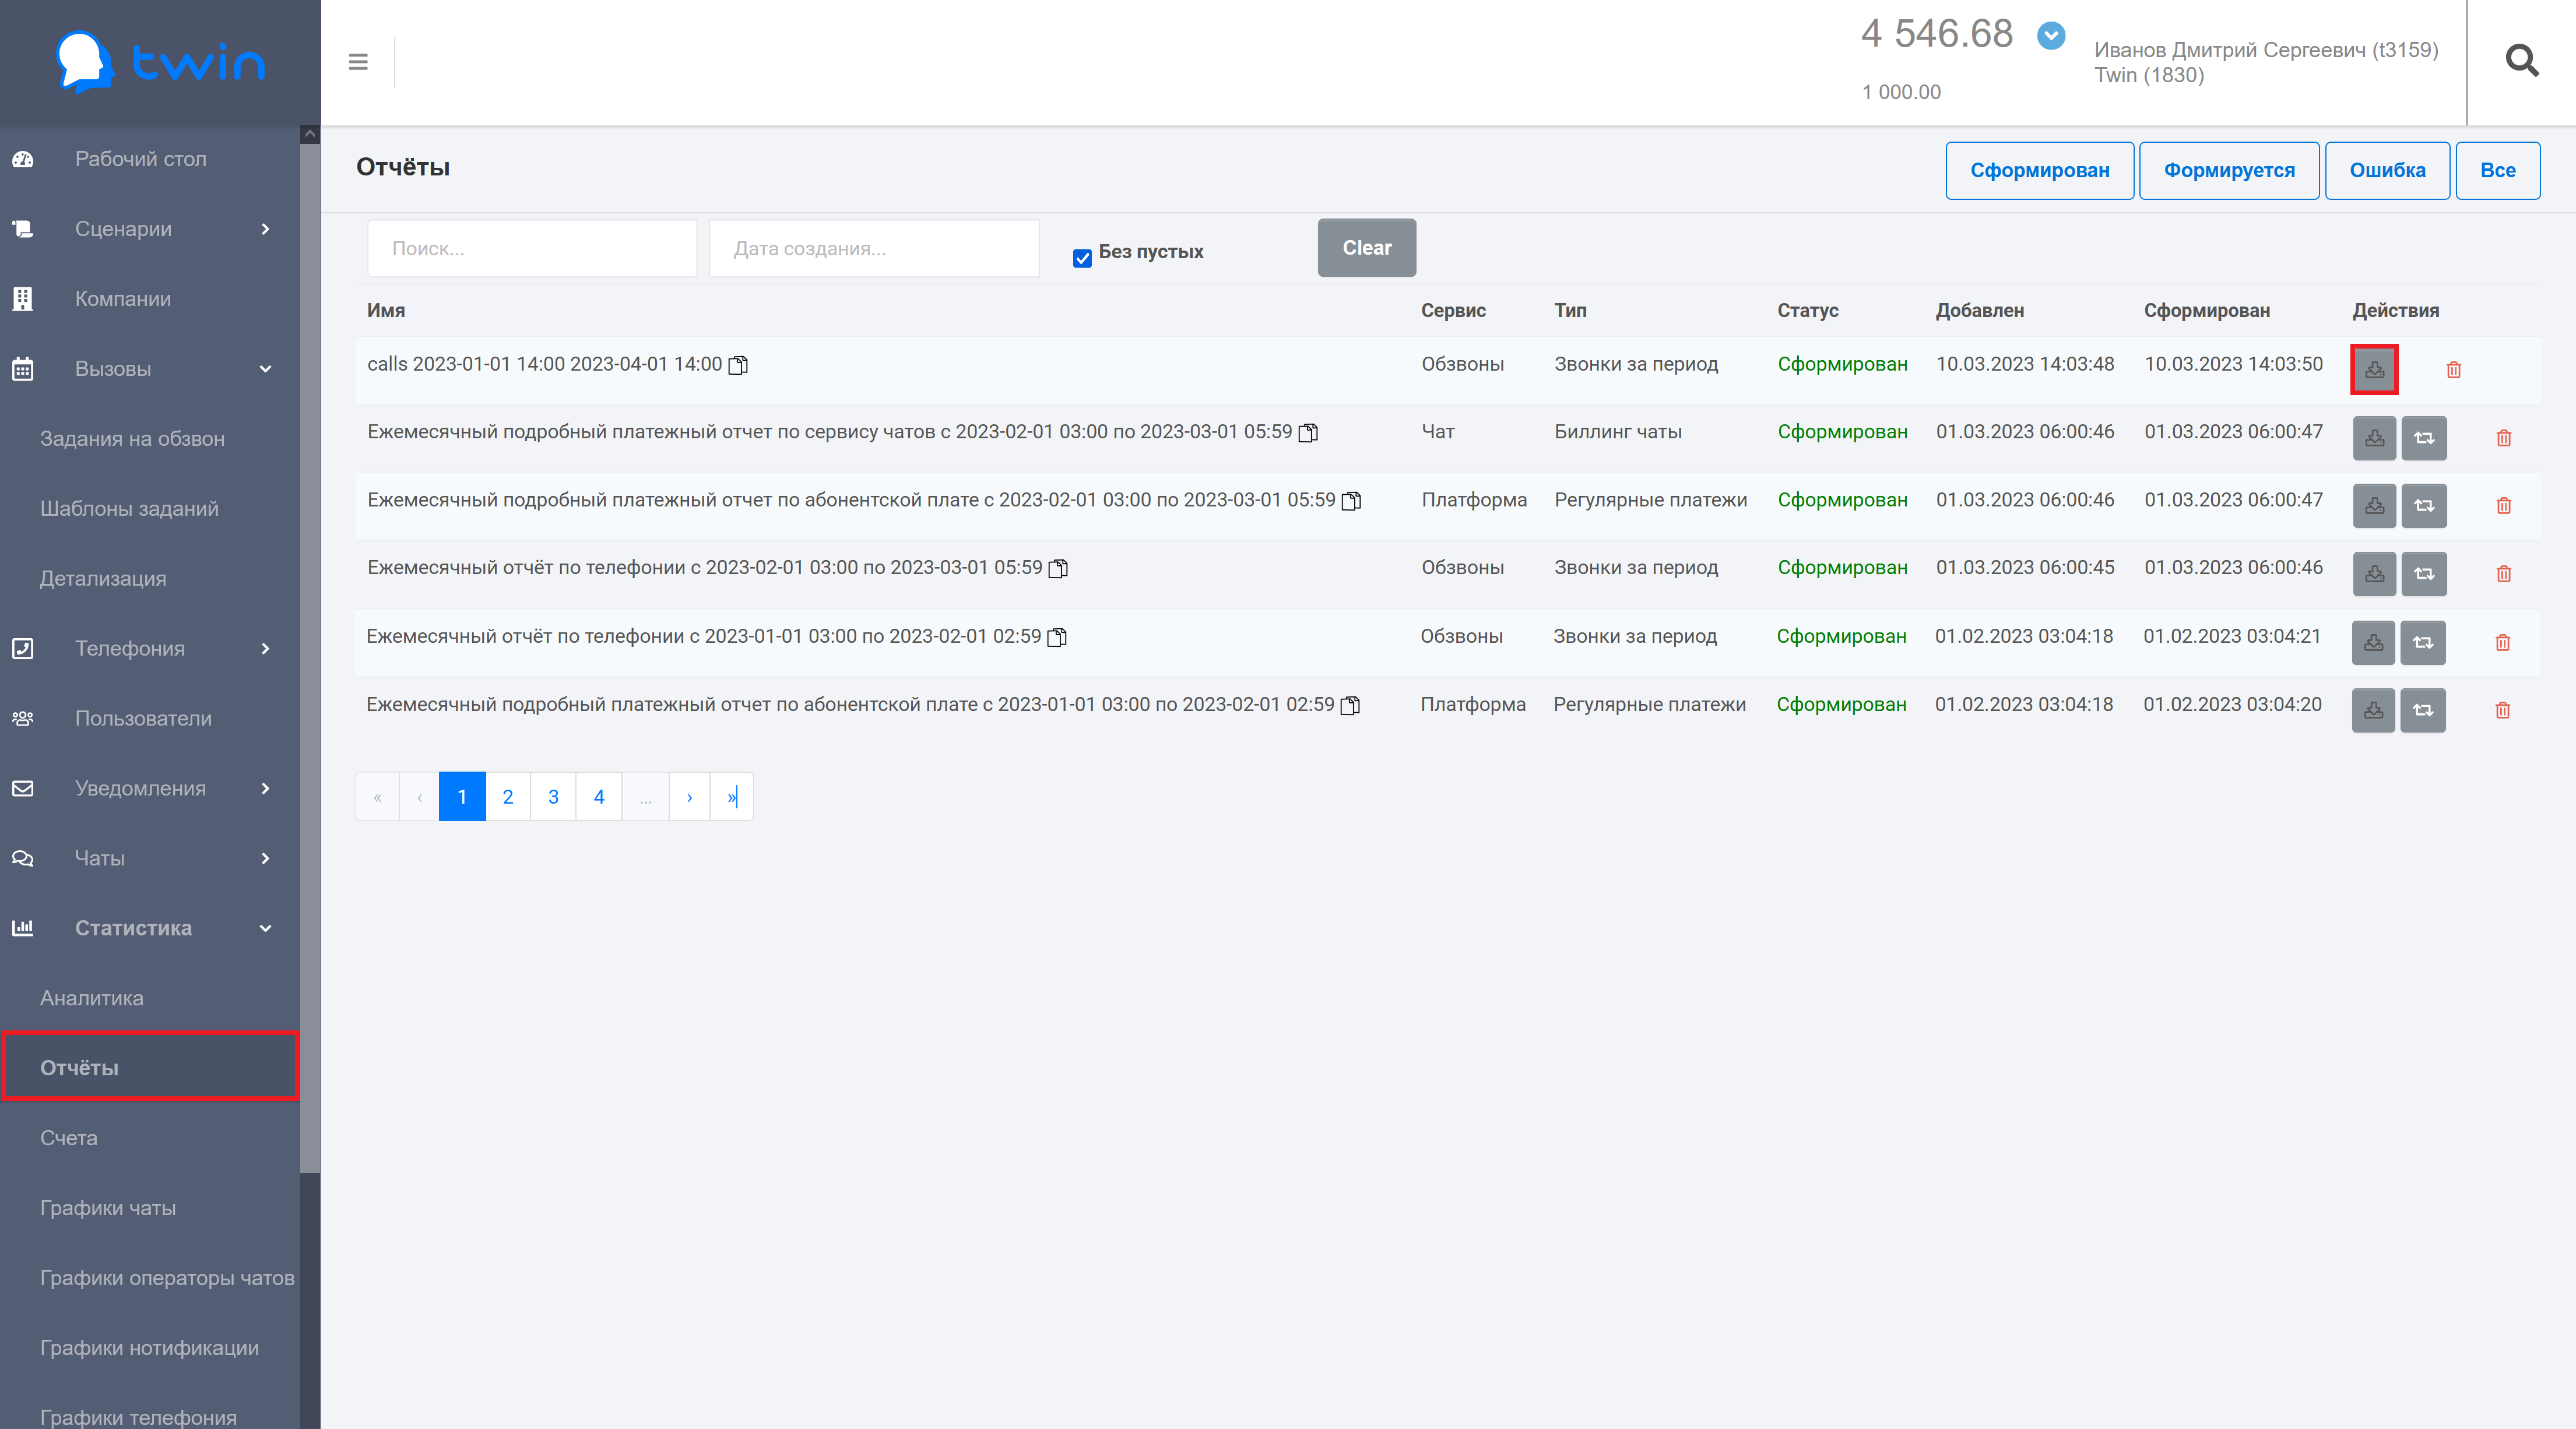Click the Twin logo
This screenshot has height=1429, width=2576.
(x=160, y=62)
